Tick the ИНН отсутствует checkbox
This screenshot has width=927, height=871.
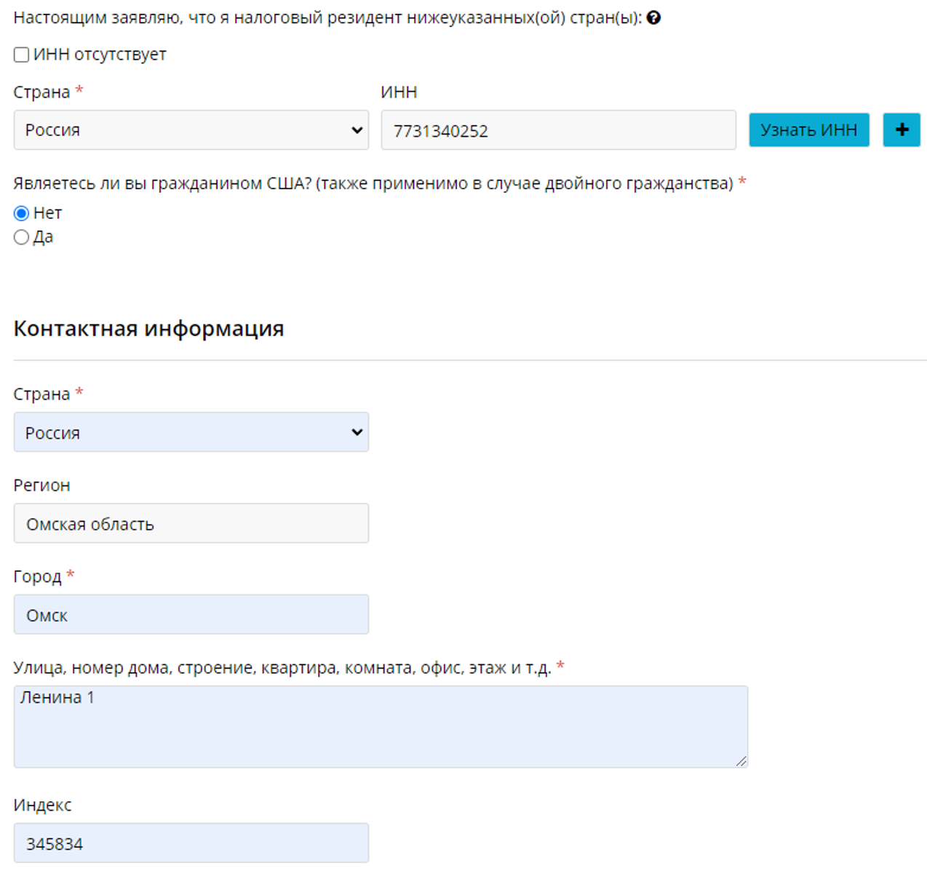pyautogui.click(x=22, y=55)
